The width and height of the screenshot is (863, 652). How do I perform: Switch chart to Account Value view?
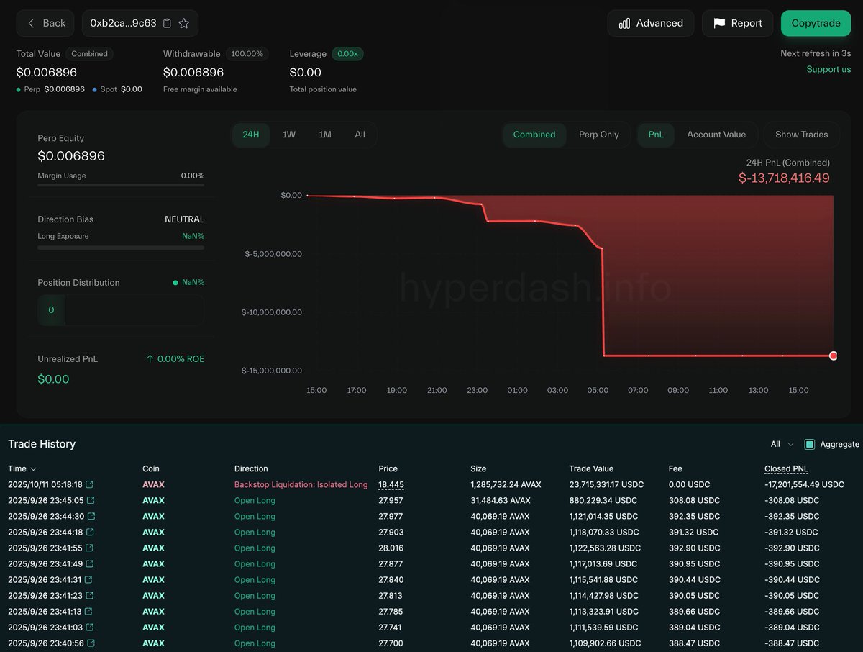[716, 135]
